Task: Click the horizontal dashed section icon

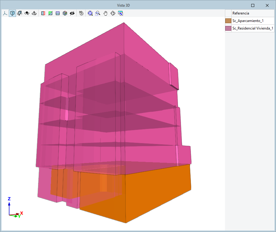Action: pos(58,13)
